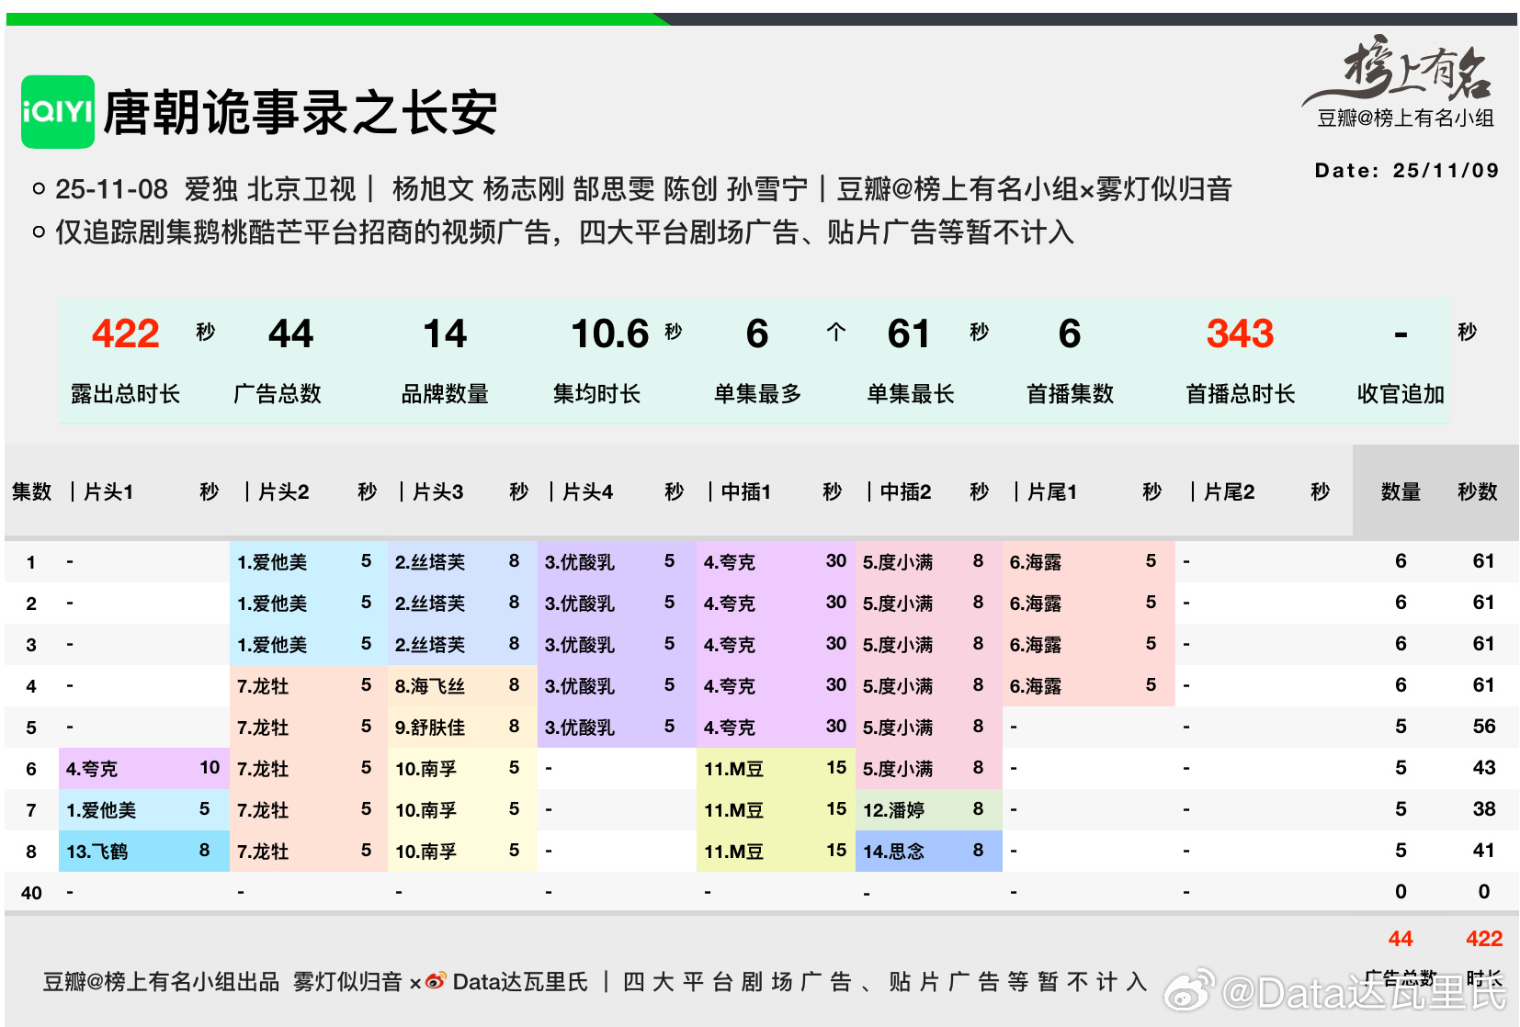Click the 片头1 column header

click(108, 491)
